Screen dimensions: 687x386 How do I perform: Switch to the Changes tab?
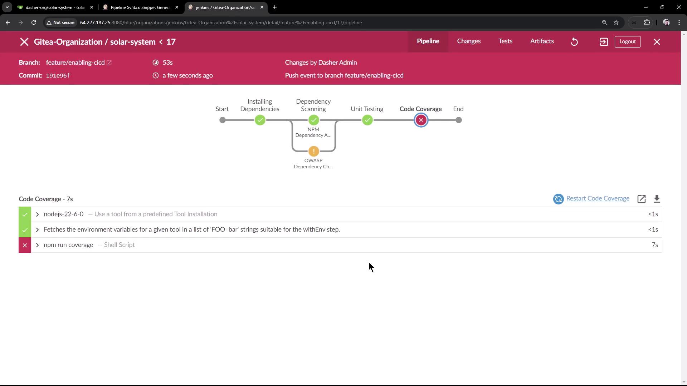[x=468, y=41]
